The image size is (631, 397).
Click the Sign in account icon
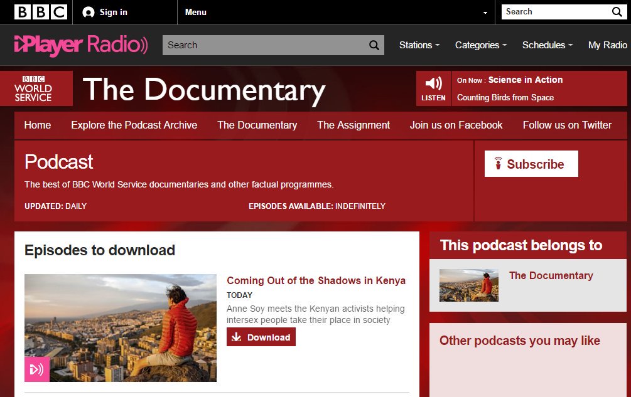click(89, 13)
